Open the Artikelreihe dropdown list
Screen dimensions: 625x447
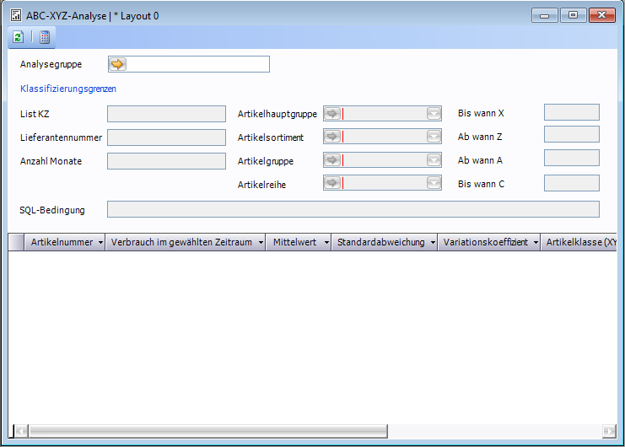[x=434, y=183]
